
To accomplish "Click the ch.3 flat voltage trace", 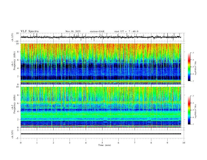I will pos(101,134).
